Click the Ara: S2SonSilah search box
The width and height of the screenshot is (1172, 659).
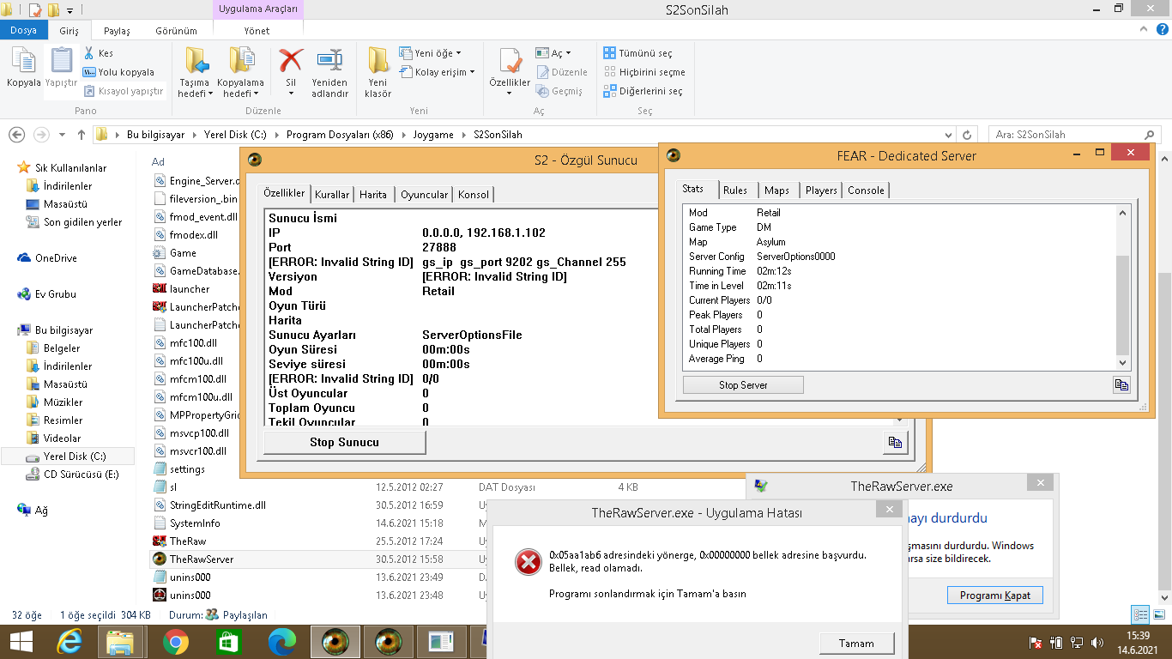pyautogui.click(x=1074, y=135)
